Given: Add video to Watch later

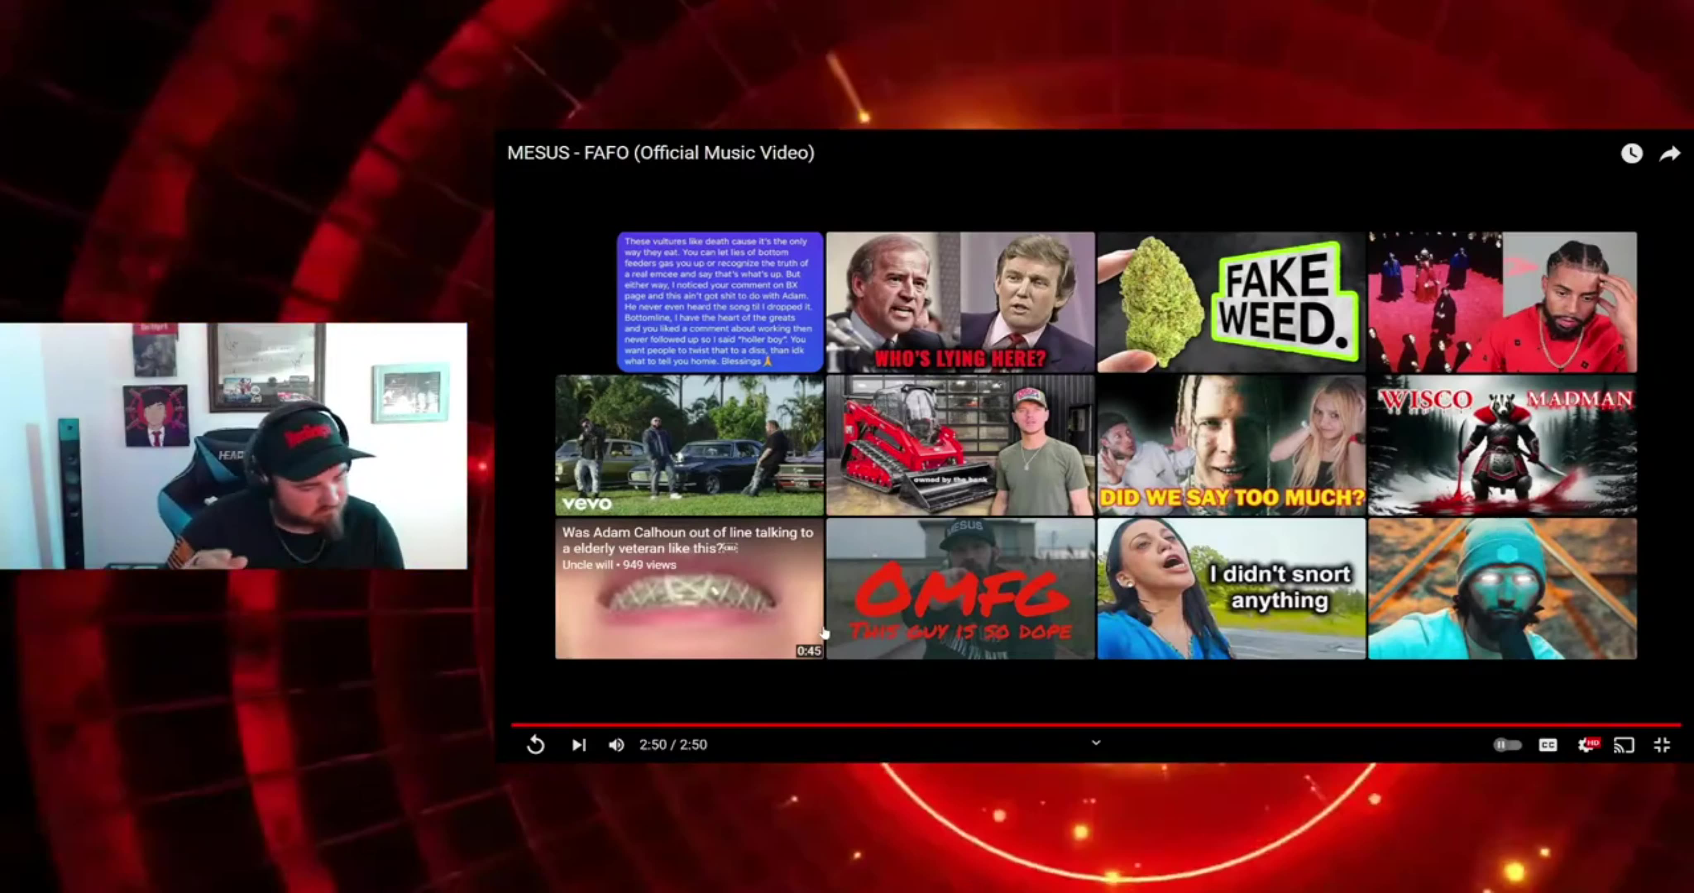Looking at the screenshot, I should tap(1632, 153).
